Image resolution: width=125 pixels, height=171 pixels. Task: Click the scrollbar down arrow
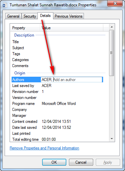pyautogui.click(x=112, y=139)
